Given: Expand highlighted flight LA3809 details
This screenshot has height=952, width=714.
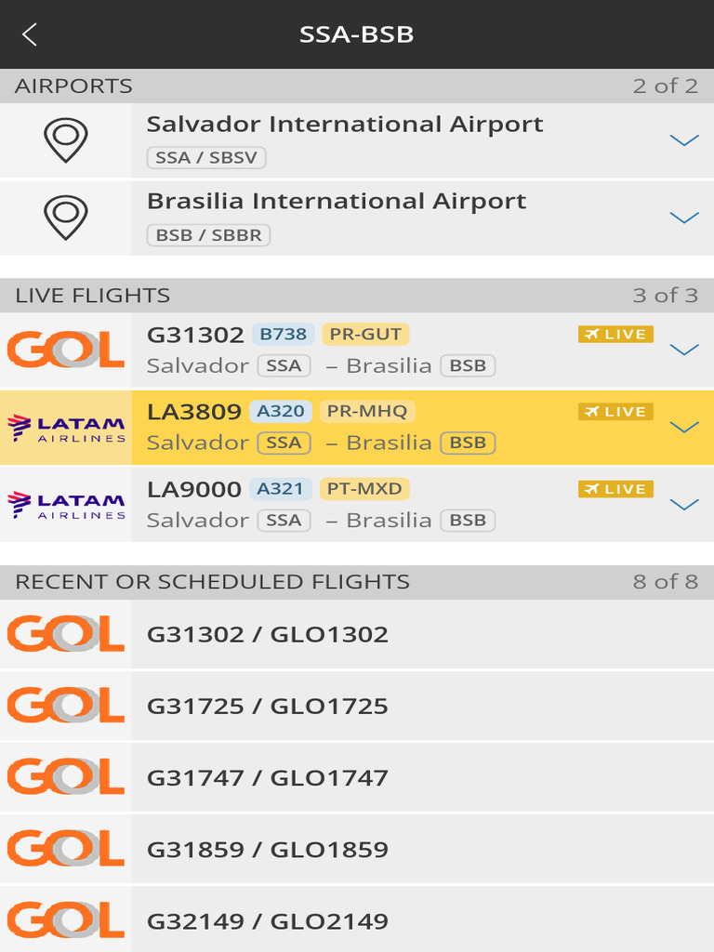Looking at the screenshot, I should [684, 428].
